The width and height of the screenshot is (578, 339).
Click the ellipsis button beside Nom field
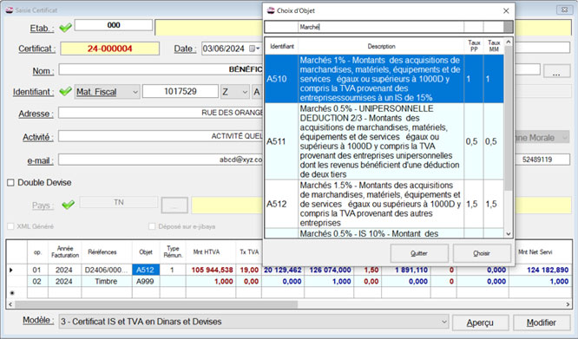point(556,71)
